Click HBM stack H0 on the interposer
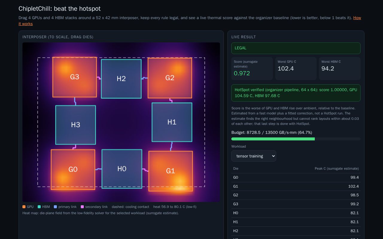This screenshot has height=239, width=383. pos(122,169)
